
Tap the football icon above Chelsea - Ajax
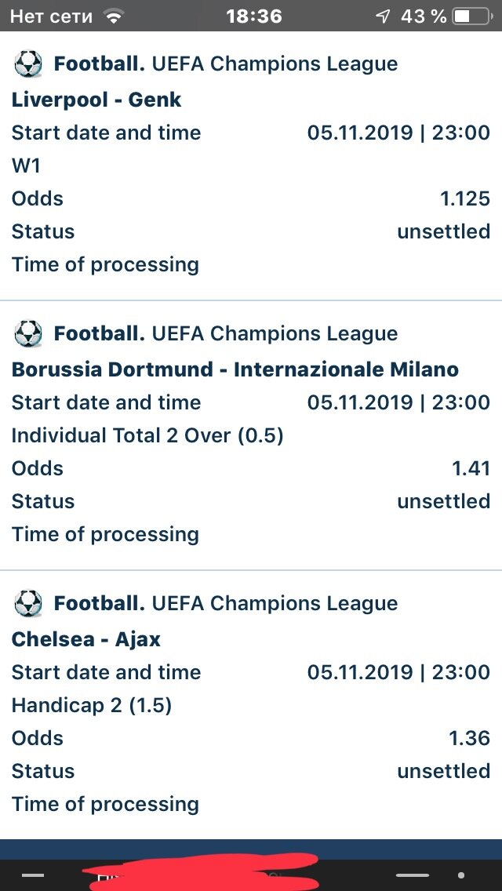point(27,603)
